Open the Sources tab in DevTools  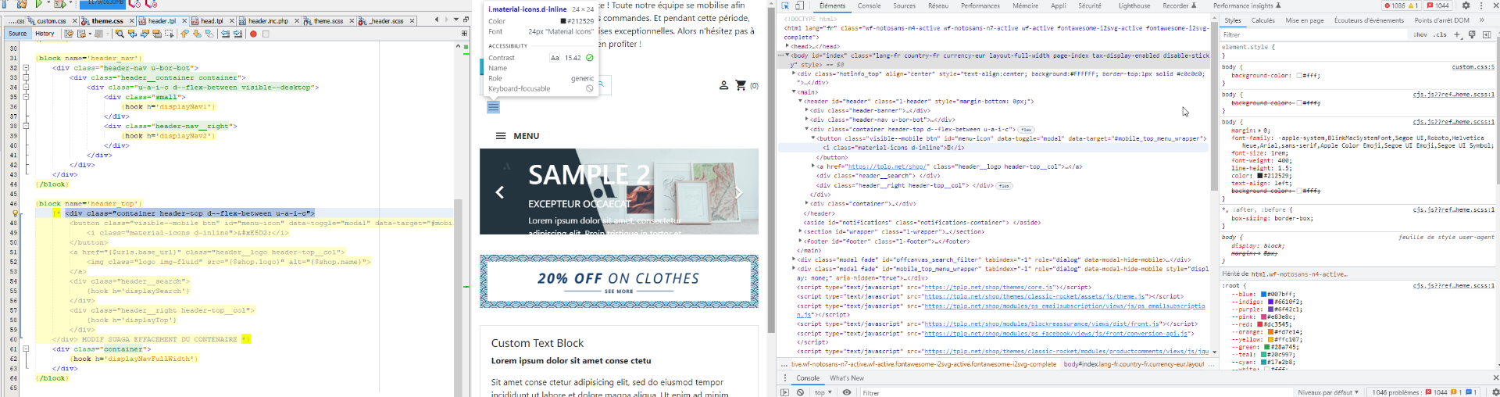pos(905,5)
